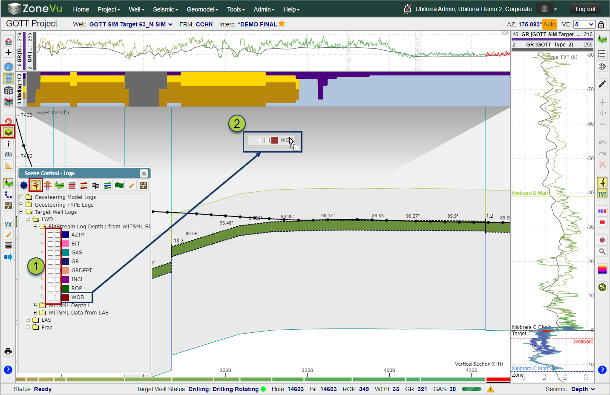Expand the LAS folder
This screenshot has height=395, width=610.
pos(28,320)
